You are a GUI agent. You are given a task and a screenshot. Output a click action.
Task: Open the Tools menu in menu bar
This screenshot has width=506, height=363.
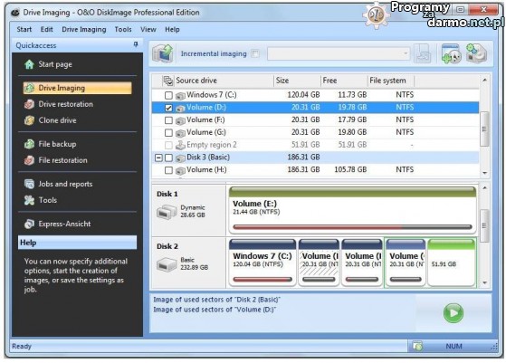(x=123, y=29)
